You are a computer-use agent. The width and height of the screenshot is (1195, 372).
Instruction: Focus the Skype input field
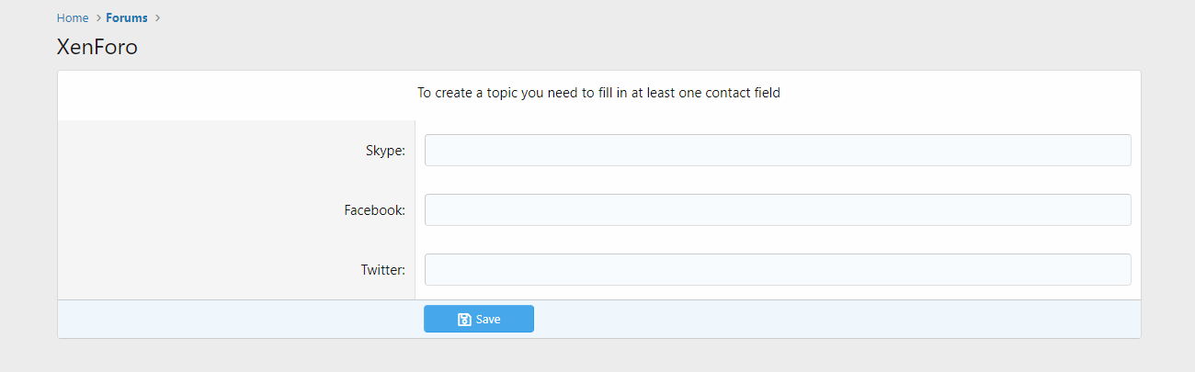777,151
